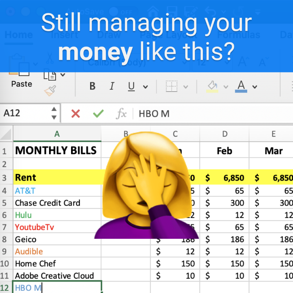This screenshot has width=293, height=293.
Task: Click the Feb AT&T value 65
Action: [x=225, y=190]
